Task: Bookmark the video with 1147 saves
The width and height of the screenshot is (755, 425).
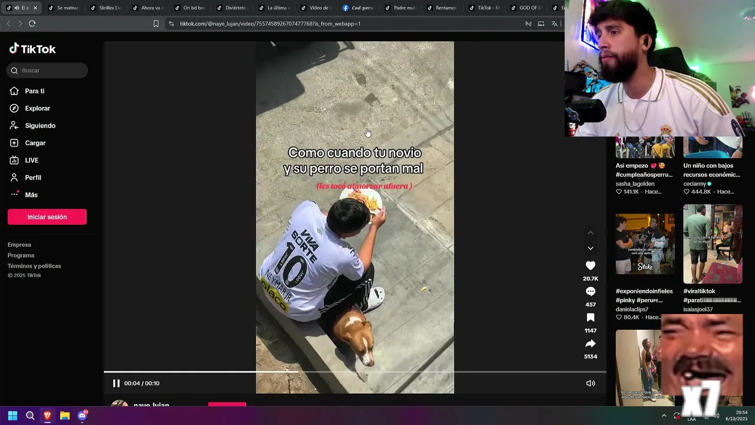Action: (x=590, y=318)
